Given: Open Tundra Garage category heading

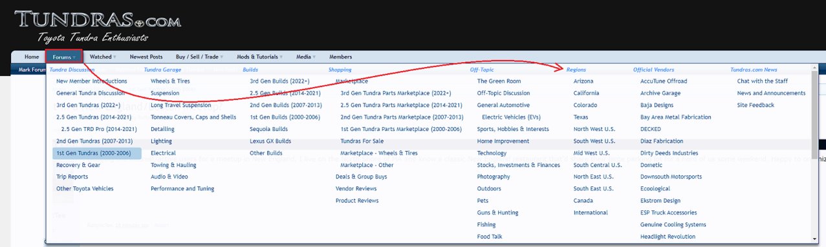Looking at the screenshot, I should pos(162,70).
